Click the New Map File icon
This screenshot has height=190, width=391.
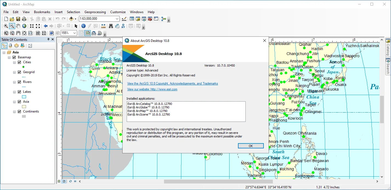(6, 19)
